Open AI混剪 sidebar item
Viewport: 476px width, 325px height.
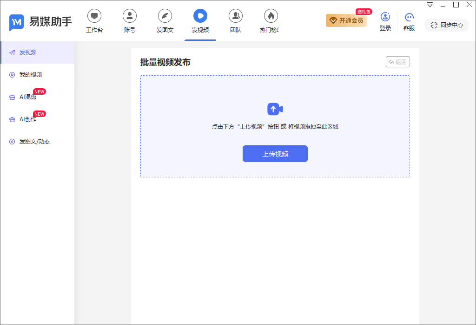click(38, 97)
